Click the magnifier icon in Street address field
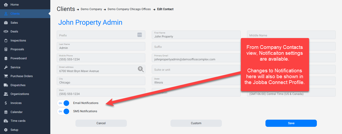Viewport: 342px width, 134px height. 141,69
